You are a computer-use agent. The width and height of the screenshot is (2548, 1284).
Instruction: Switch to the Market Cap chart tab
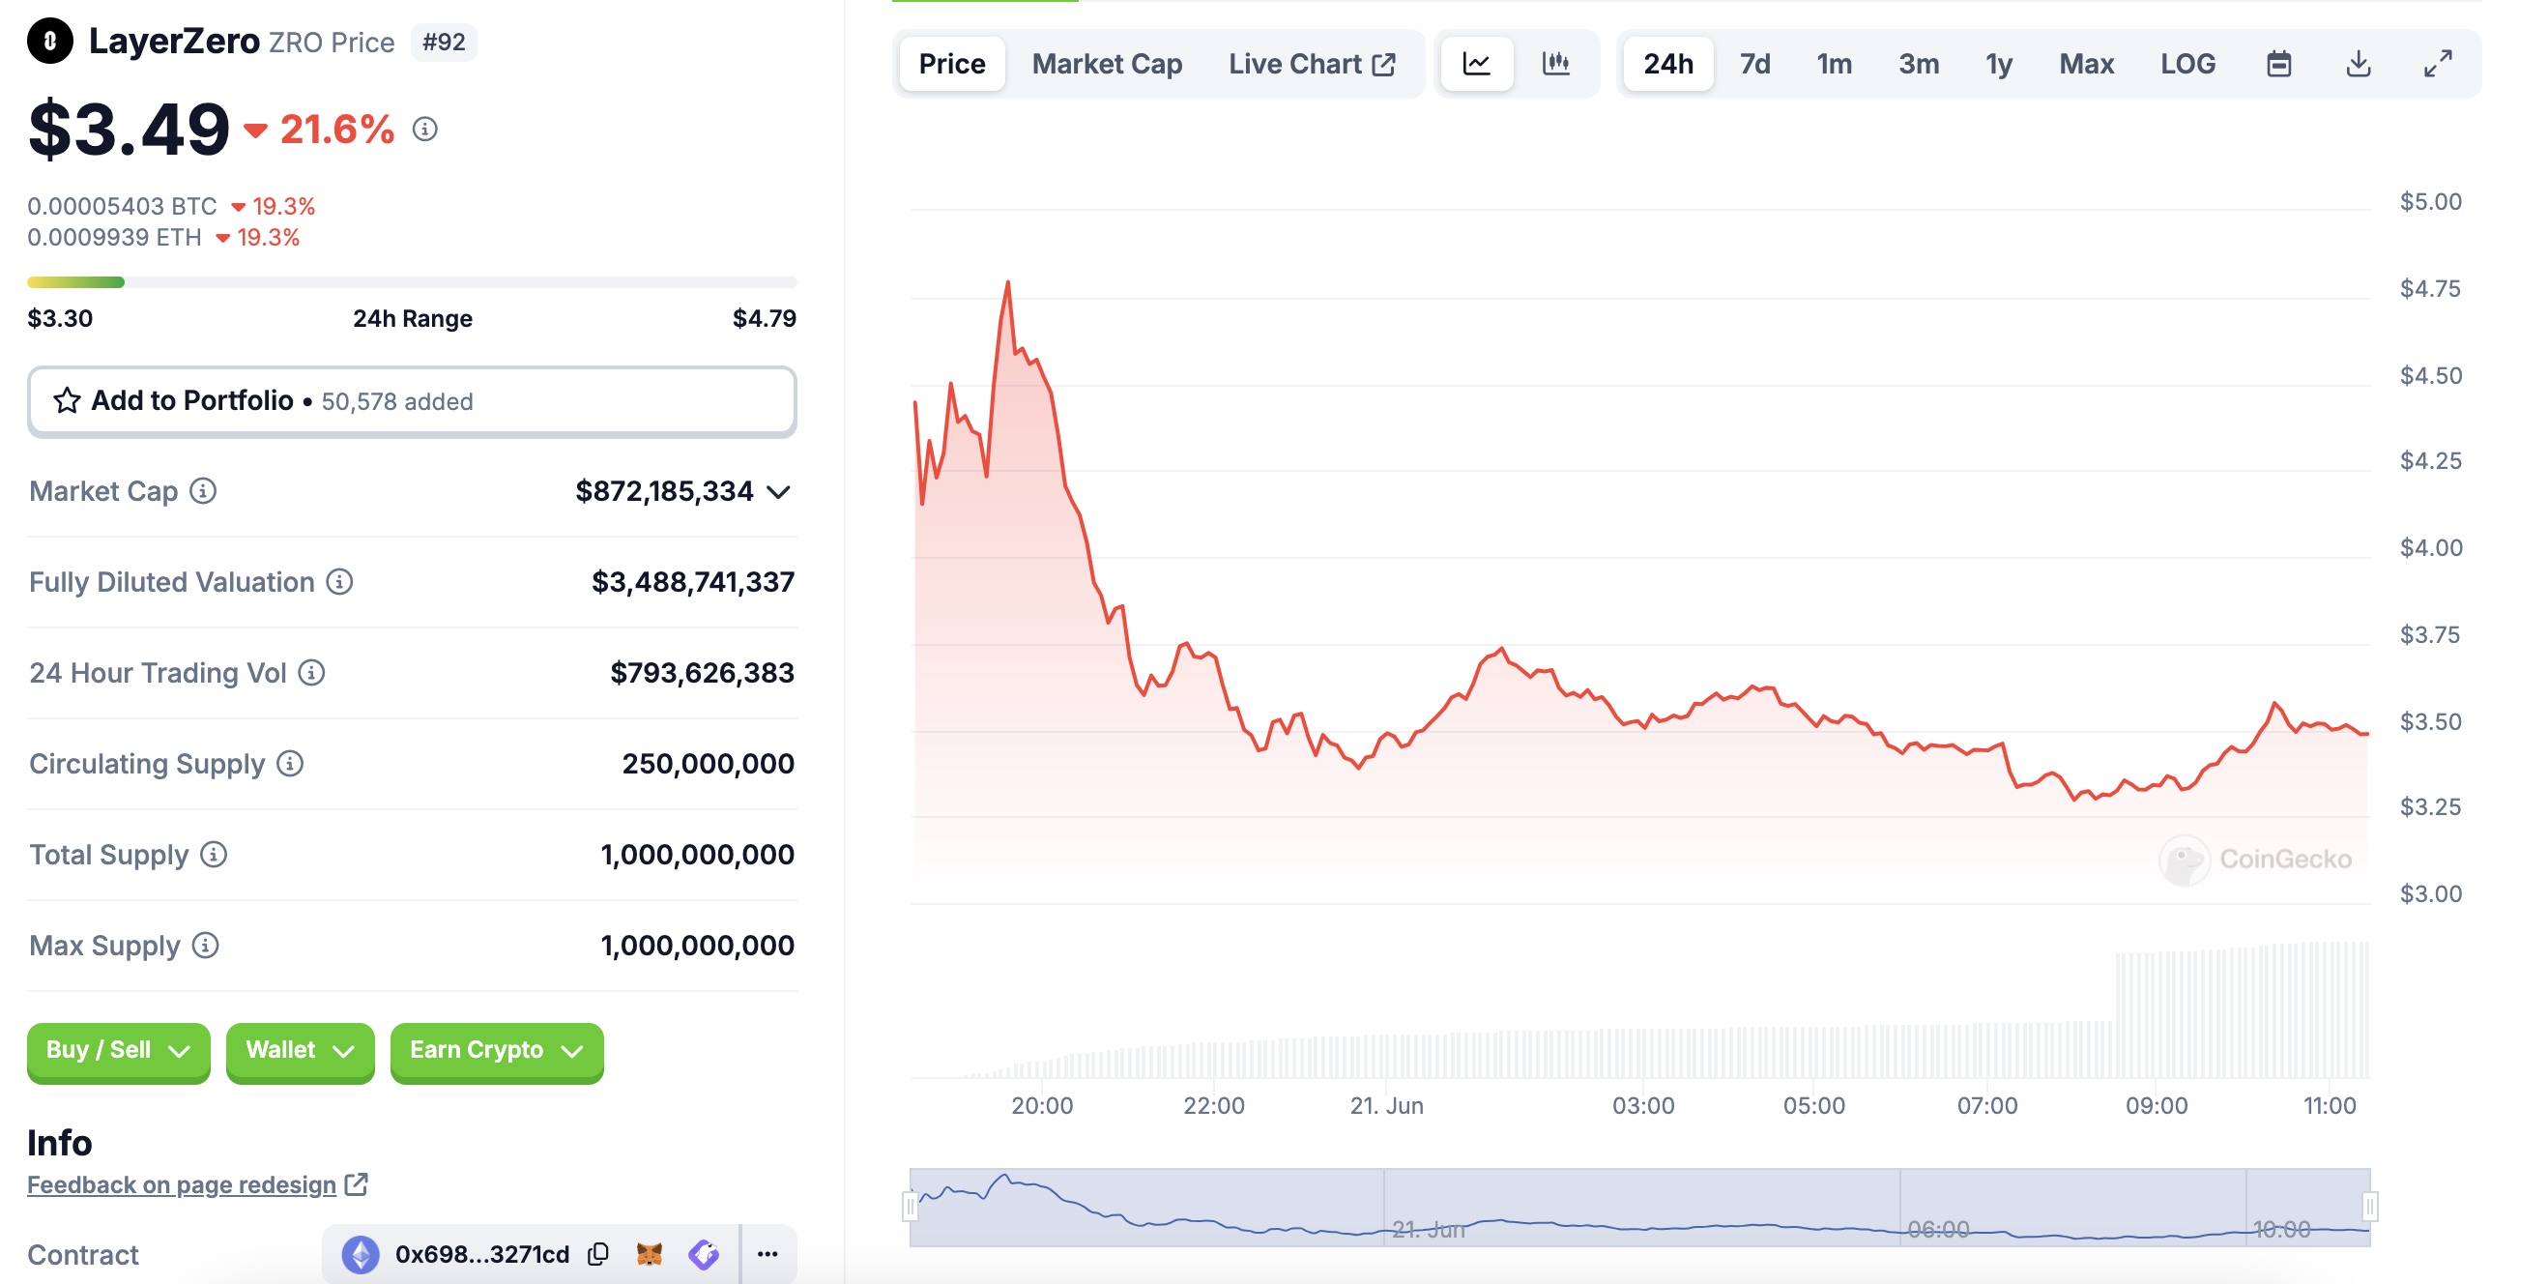pyautogui.click(x=1107, y=65)
